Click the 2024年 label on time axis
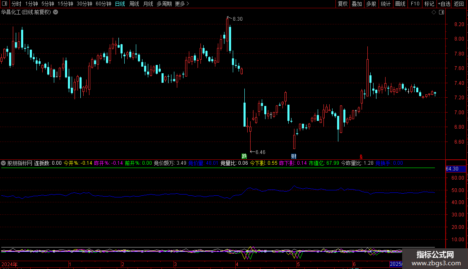The image size is (468, 269). click(x=9, y=264)
